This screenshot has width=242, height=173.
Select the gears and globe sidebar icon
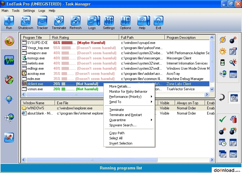(9, 118)
